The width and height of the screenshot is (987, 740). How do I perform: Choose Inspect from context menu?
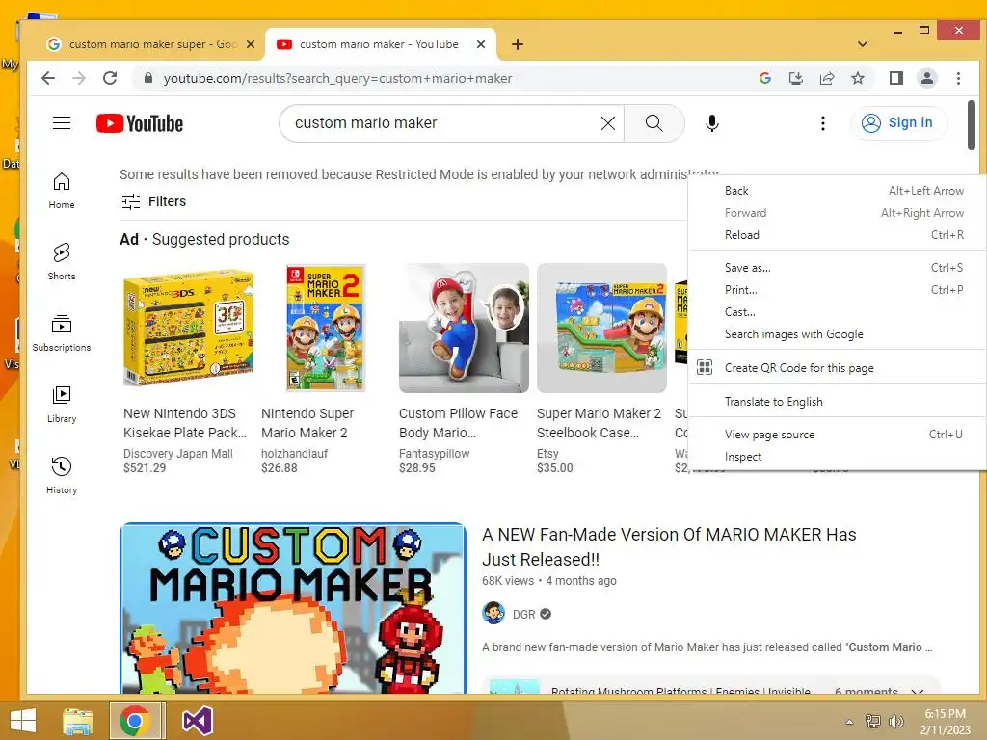pyautogui.click(x=838, y=456)
